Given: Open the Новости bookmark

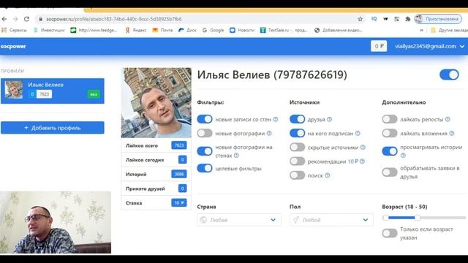Looking at the screenshot, I should [242, 30].
